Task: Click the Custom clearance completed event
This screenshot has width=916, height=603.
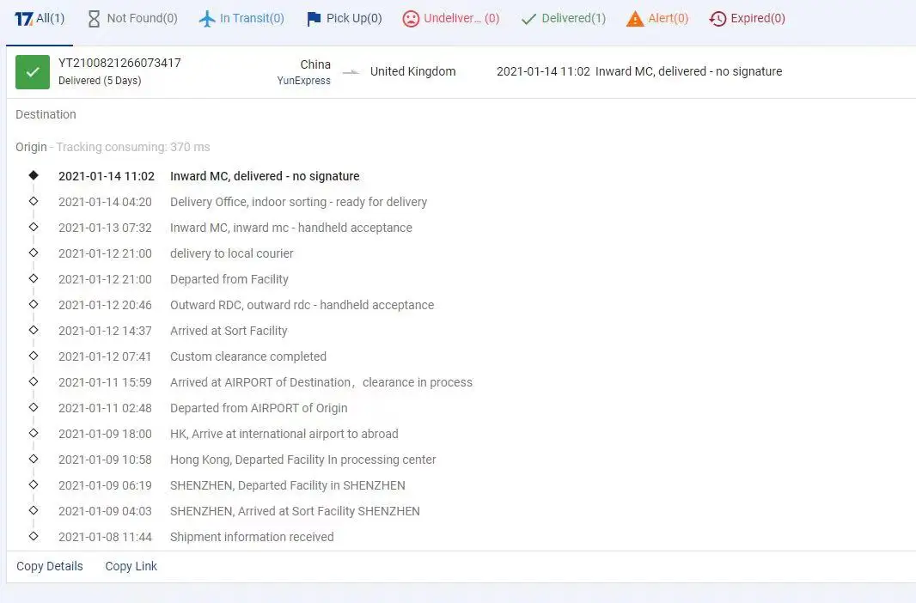Action: coord(248,356)
